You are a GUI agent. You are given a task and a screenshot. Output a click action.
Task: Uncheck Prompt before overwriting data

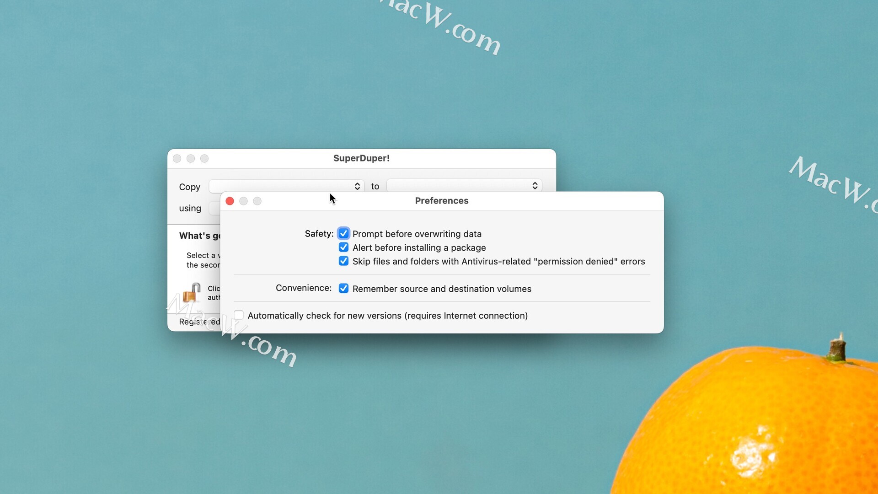click(343, 234)
